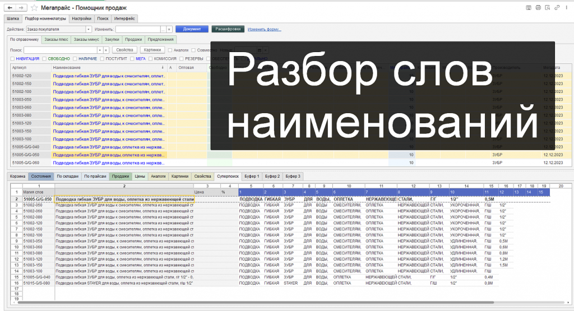Open the three-dot more menu
Screen dimensions: 574x311
[566, 7]
